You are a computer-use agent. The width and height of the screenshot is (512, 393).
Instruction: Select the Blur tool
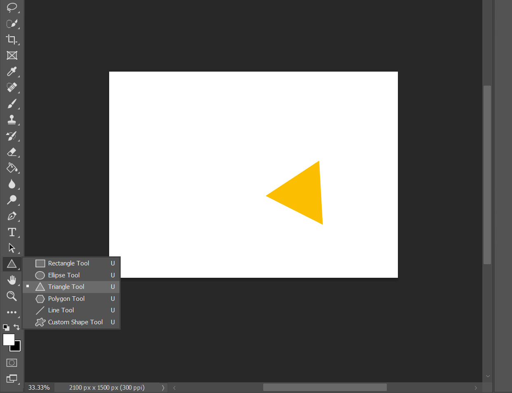[x=12, y=184]
